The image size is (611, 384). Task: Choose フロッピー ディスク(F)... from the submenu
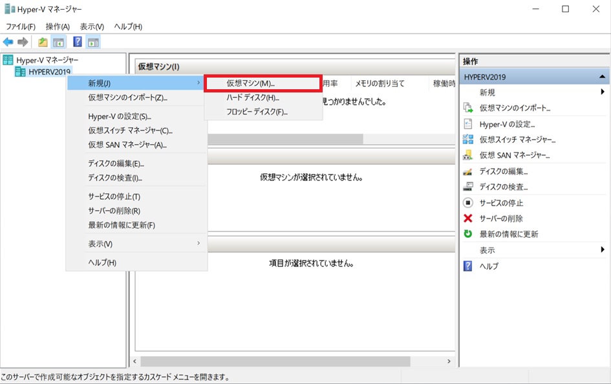[x=263, y=112]
